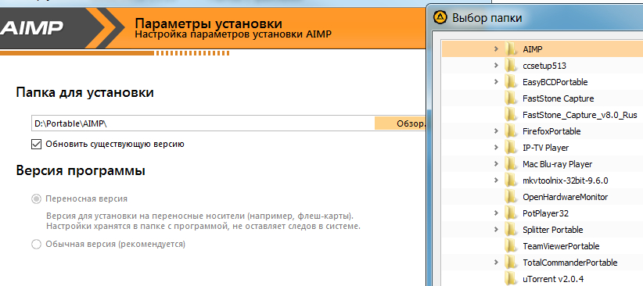Viewport: 643px width, 286px height.
Task: Click the AIMP logo in installer header
Action: pyautogui.click(x=31, y=28)
